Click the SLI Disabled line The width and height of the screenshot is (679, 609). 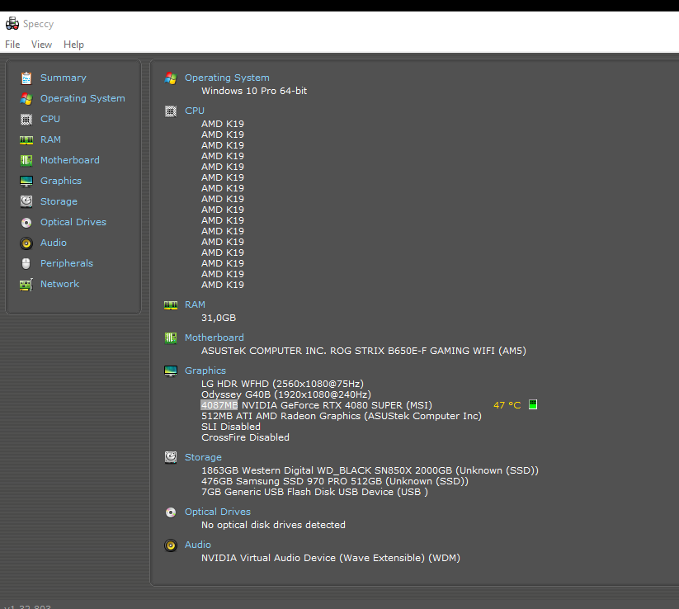click(231, 427)
